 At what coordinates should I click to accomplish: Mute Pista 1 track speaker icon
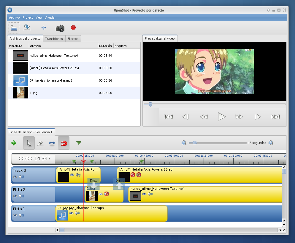(x=21, y=216)
